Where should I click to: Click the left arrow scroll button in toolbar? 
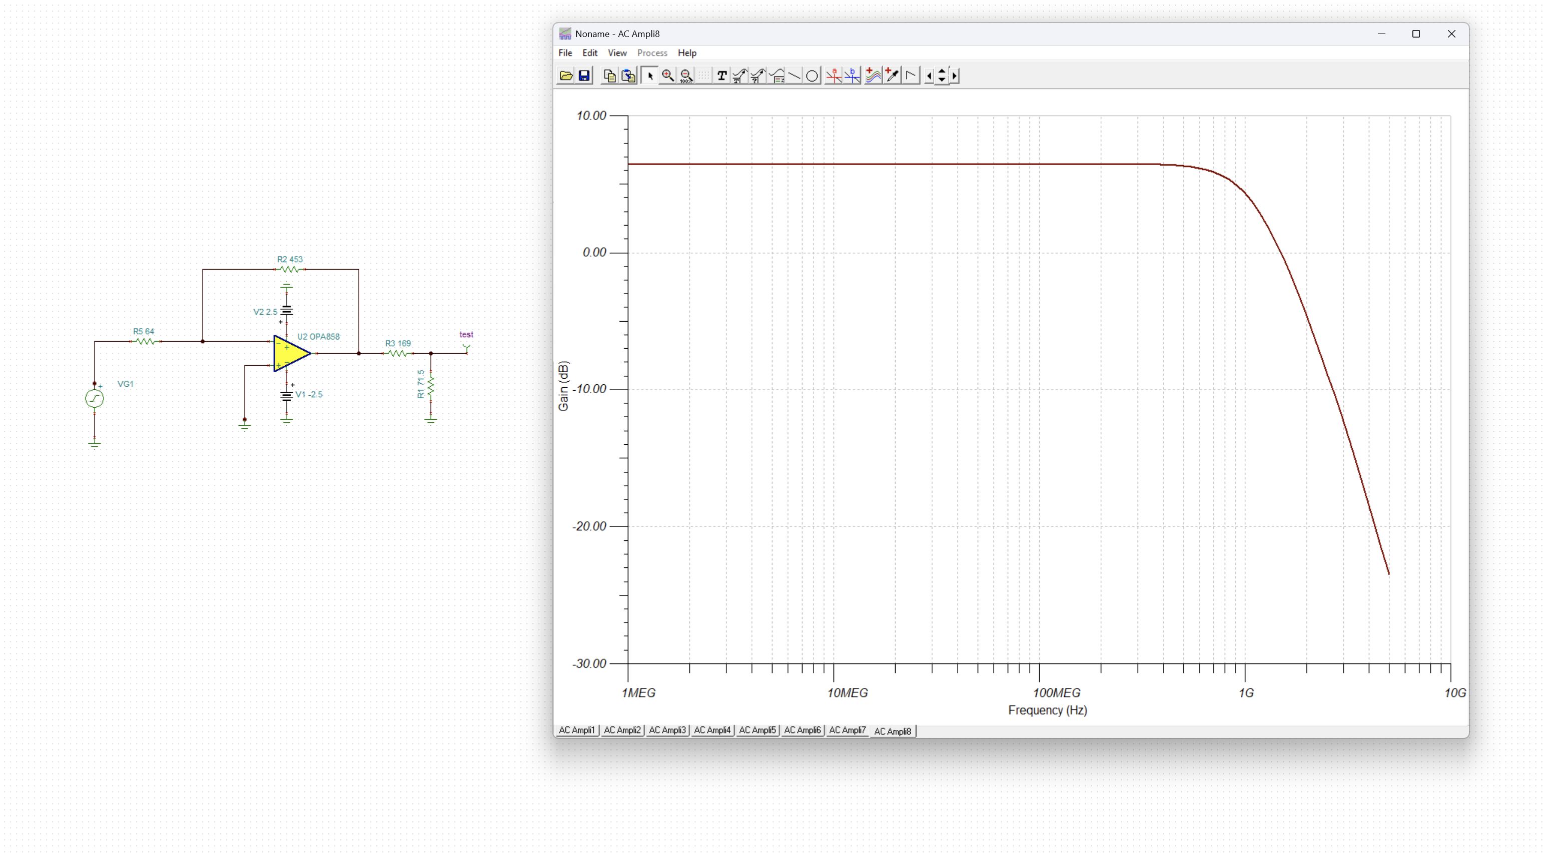coord(929,76)
